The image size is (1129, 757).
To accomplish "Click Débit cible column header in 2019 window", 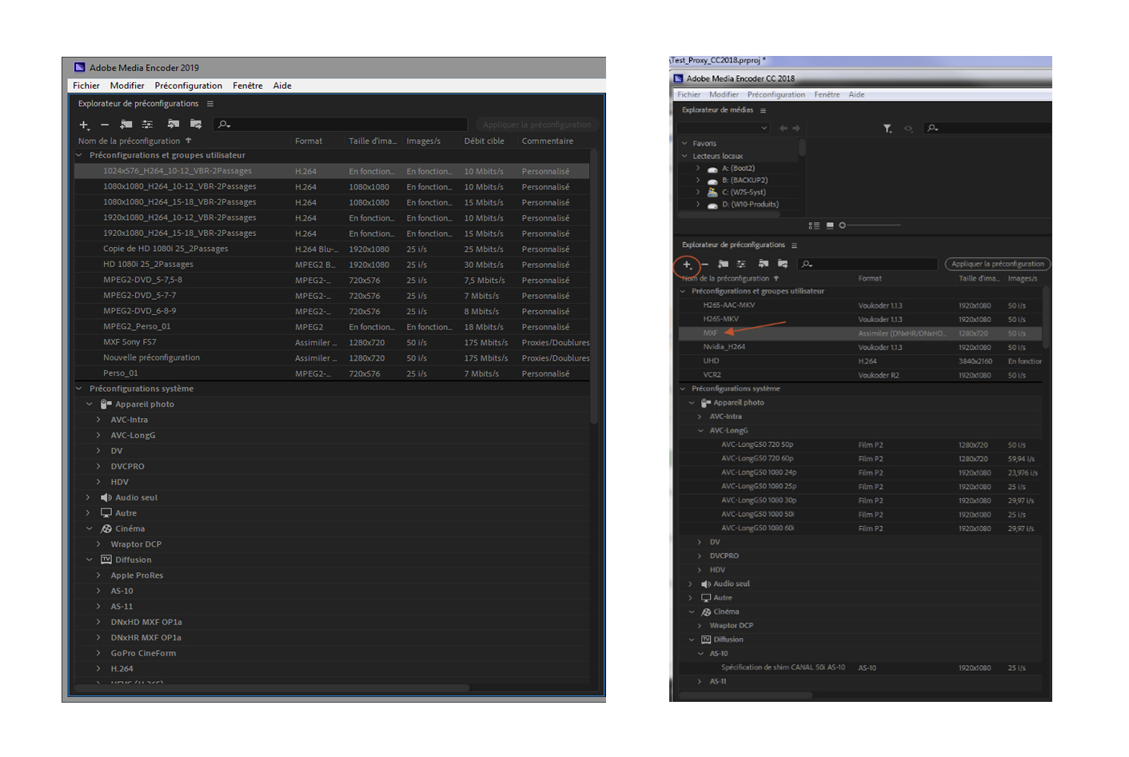I will point(484,141).
